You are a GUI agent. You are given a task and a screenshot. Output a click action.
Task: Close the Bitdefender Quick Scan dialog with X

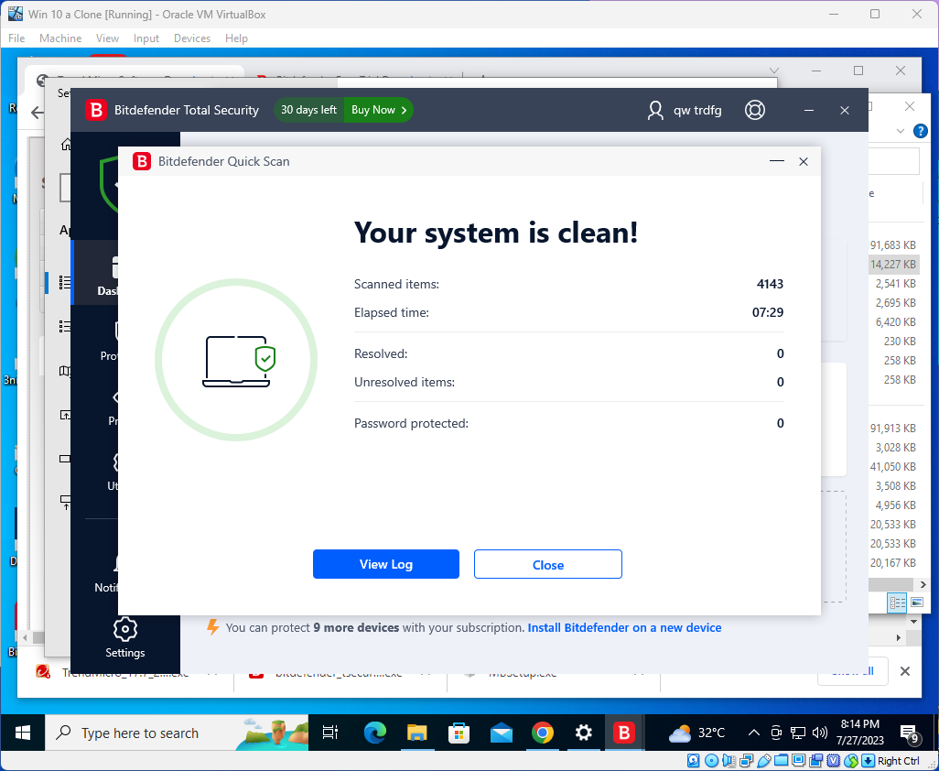[804, 161]
